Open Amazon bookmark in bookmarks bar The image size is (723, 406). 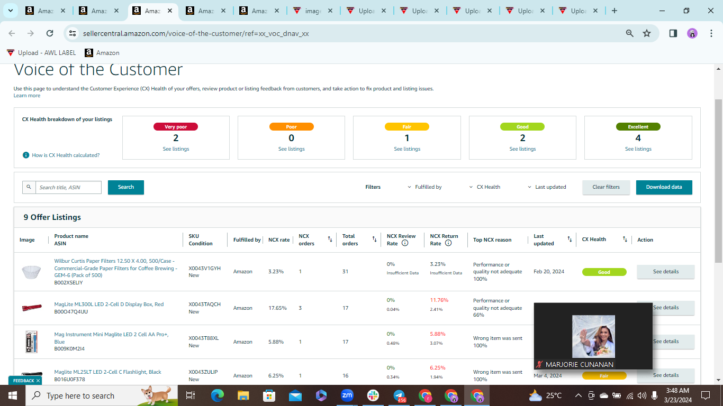click(102, 53)
